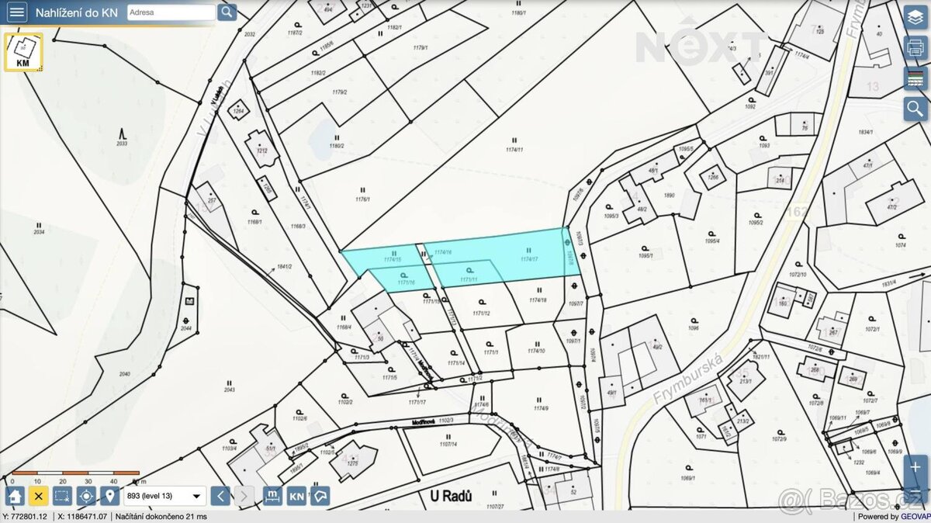931x523 pixels.
Task: Clear selection with the yellow X button
Action: tap(39, 496)
